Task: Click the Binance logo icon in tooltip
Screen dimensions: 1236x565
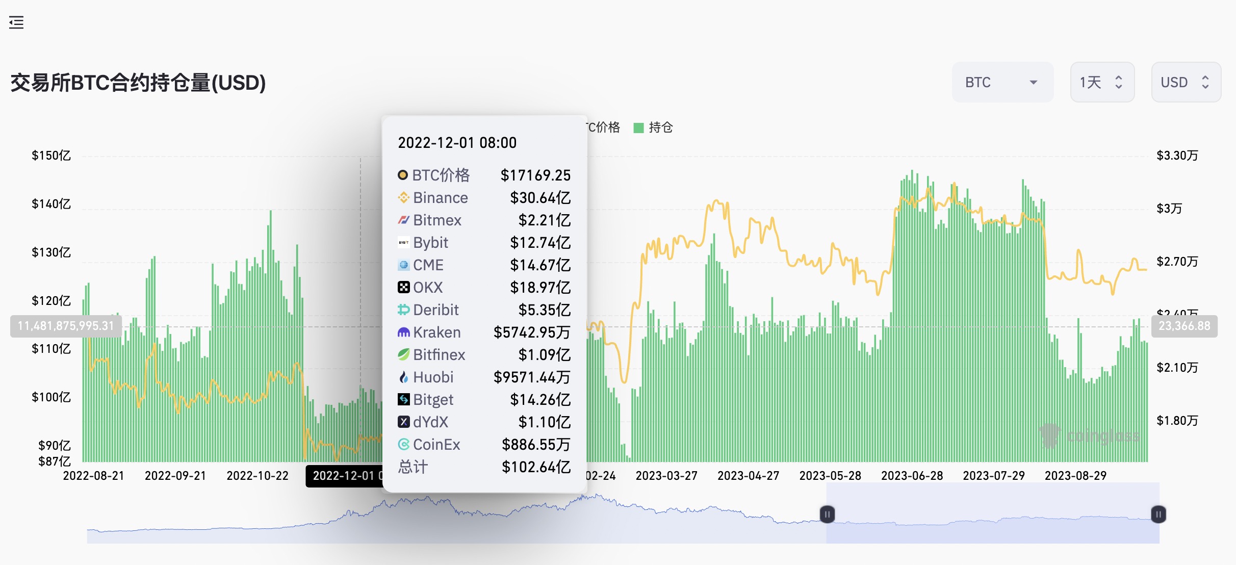Action: pyautogui.click(x=403, y=197)
